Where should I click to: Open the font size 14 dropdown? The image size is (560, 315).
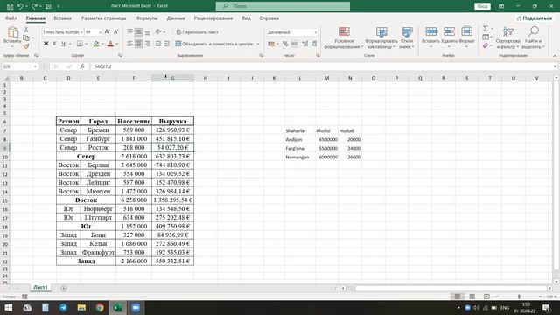(100, 32)
